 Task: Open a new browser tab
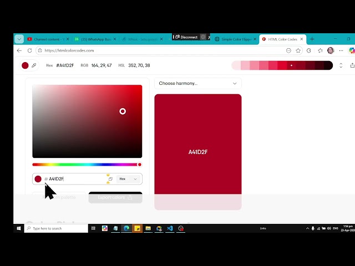point(312,39)
